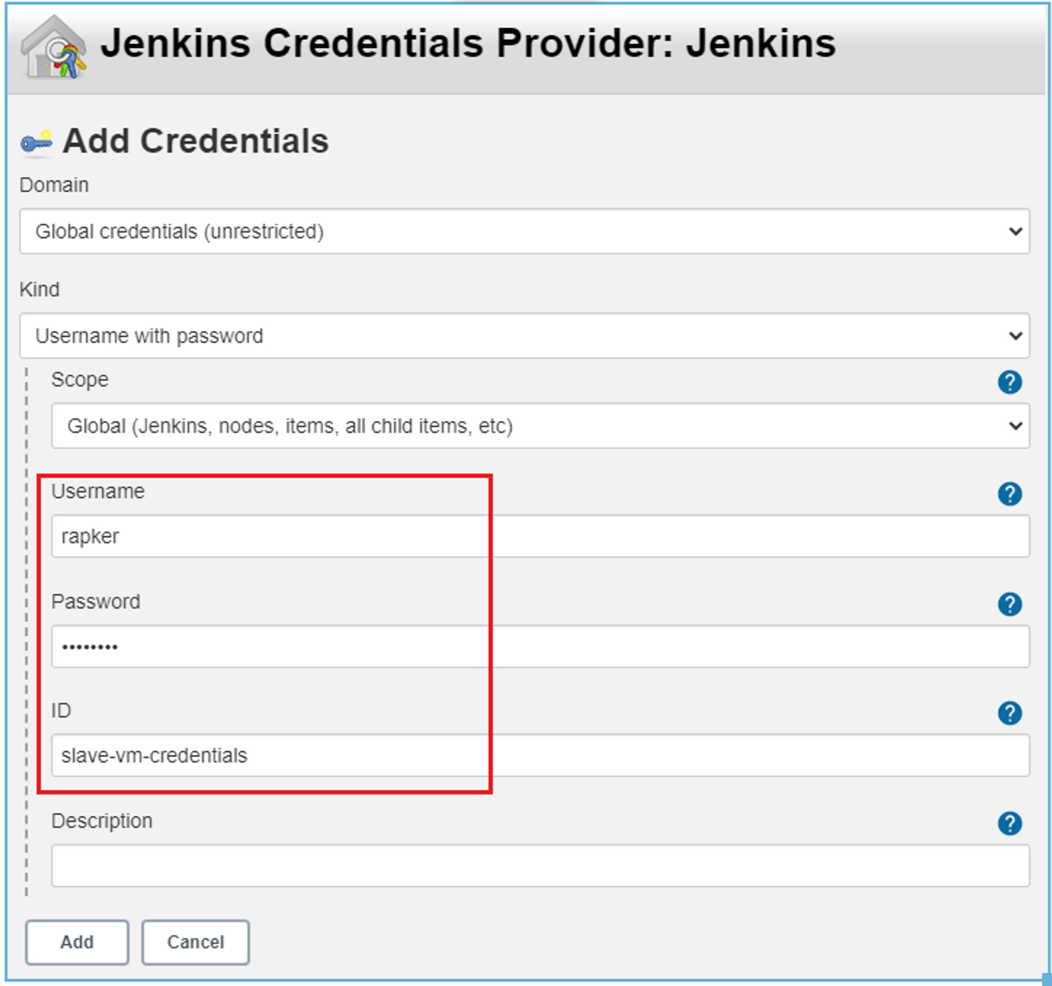
Task: Open help for the Description field
Action: 1009,823
